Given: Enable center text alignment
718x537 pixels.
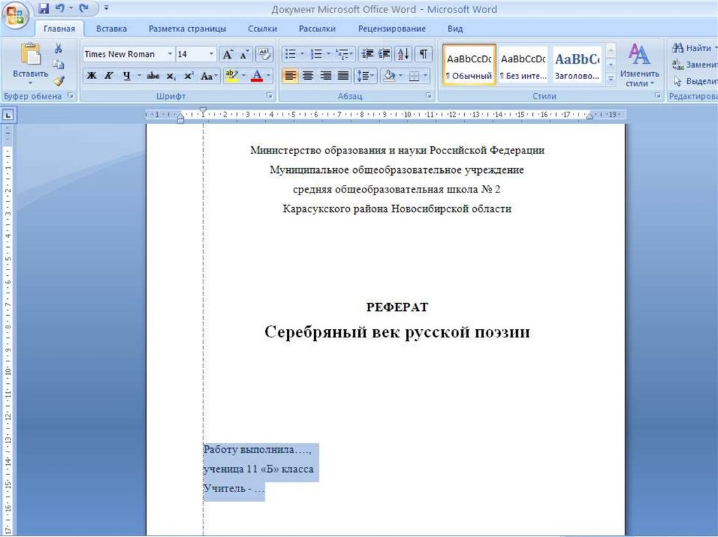Looking at the screenshot, I should pyautogui.click(x=307, y=76).
